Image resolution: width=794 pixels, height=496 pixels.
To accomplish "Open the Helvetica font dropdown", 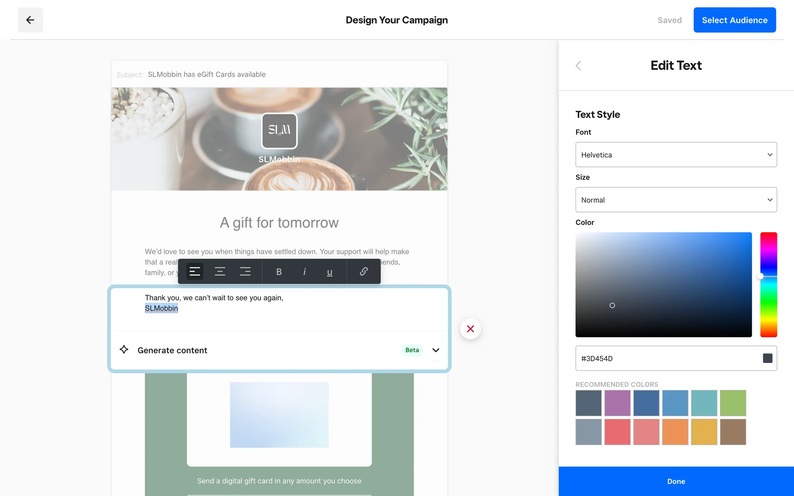I will [676, 155].
